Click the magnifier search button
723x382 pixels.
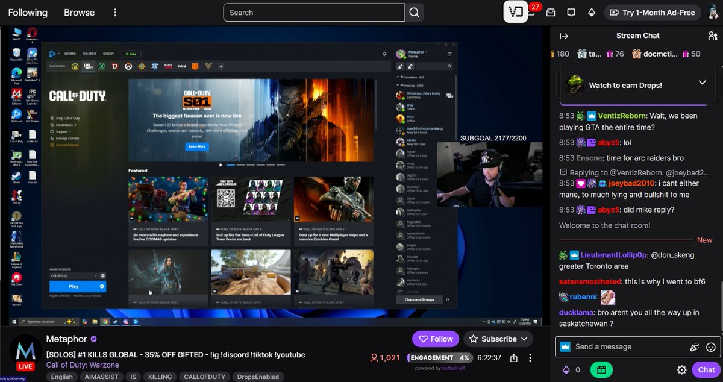[x=415, y=12]
